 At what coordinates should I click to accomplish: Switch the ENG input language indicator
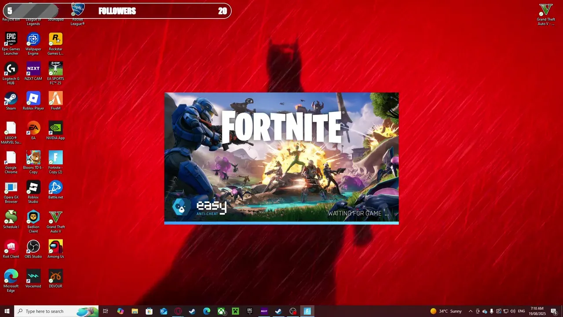pos(522,311)
